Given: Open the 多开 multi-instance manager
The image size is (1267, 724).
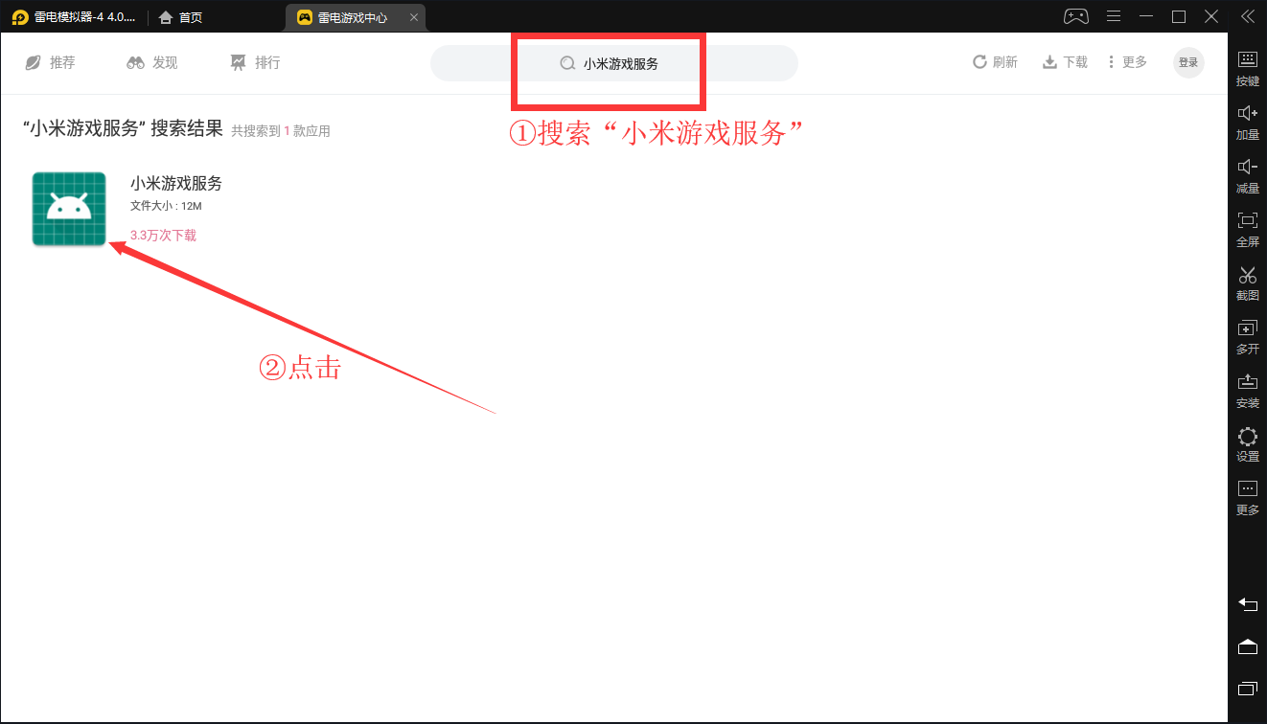Looking at the screenshot, I should coord(1247,336).
